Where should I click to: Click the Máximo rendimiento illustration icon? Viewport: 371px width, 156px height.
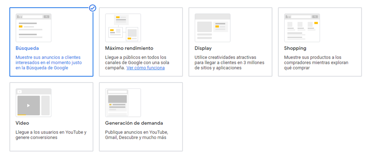point(123,28)
